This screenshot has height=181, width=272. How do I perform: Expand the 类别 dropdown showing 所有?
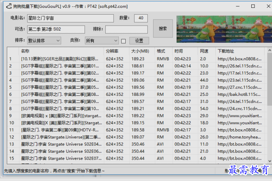(101, 41)
